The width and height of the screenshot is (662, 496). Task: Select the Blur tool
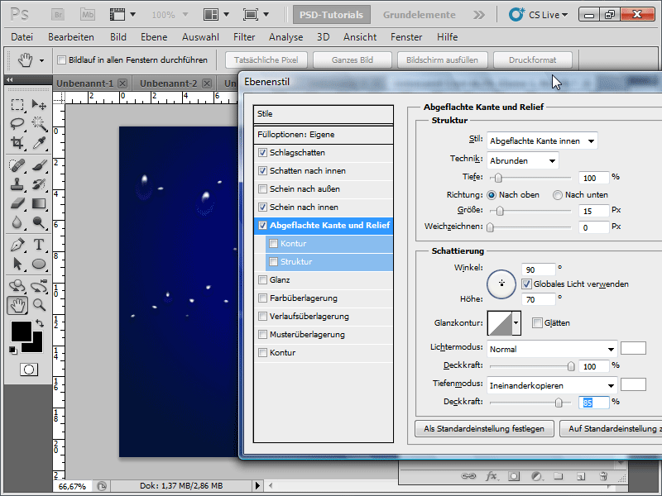(x=17, y=222)
